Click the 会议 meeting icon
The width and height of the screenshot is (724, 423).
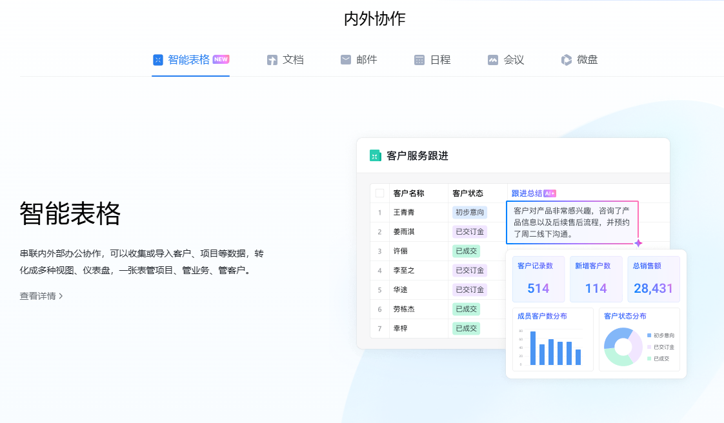coord(493,60)
